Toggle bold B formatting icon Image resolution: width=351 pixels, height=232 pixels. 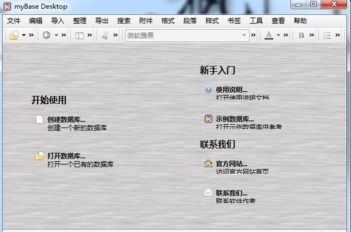(x=301, y=35)
